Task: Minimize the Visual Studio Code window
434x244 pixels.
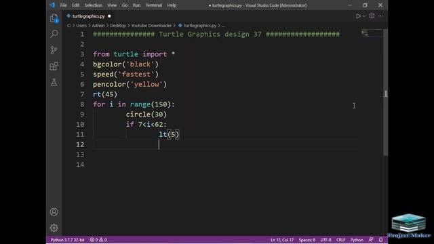Action: click(x=350, y=5)
